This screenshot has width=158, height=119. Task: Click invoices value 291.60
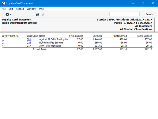(98, 46)
